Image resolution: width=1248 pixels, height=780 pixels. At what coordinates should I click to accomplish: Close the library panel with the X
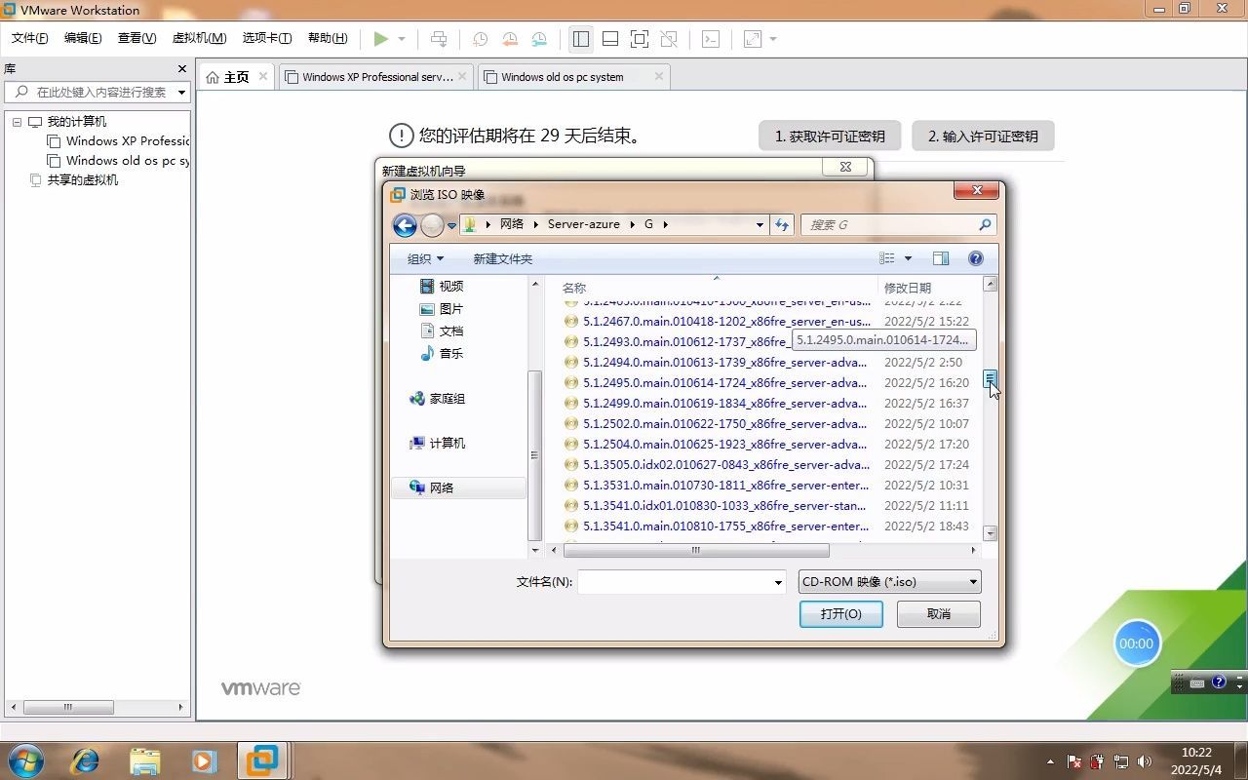[x=181, y=68]
